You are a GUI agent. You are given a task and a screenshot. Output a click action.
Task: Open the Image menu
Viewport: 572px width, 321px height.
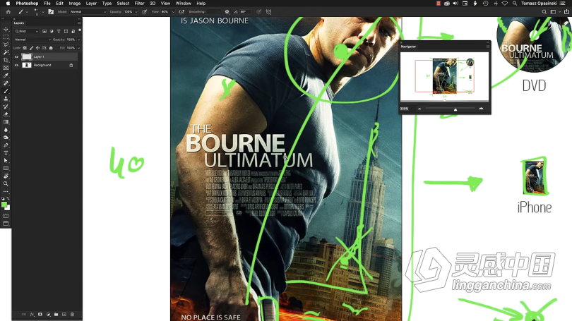point(74,4)
